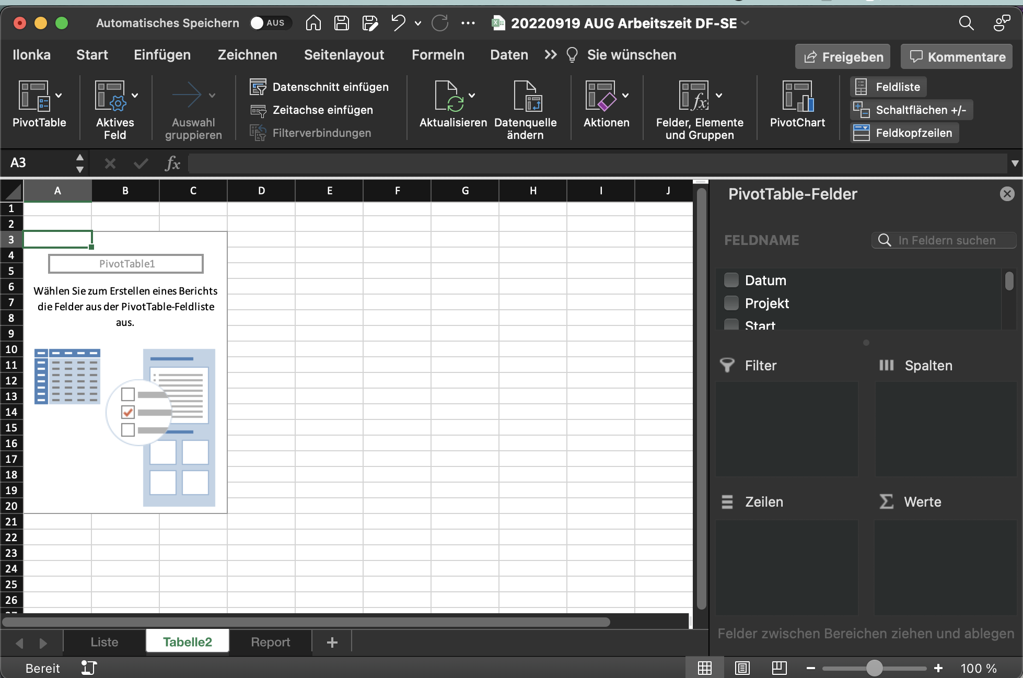
Task: Click Datenschnitt einfügen slicer icon
Action: click(258, 87)
